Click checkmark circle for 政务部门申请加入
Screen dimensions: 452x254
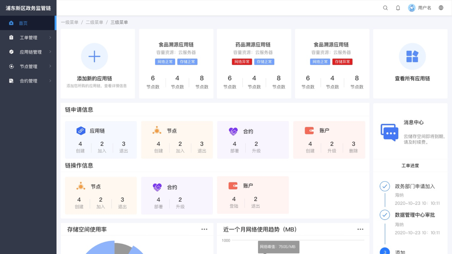pos(385,186)
